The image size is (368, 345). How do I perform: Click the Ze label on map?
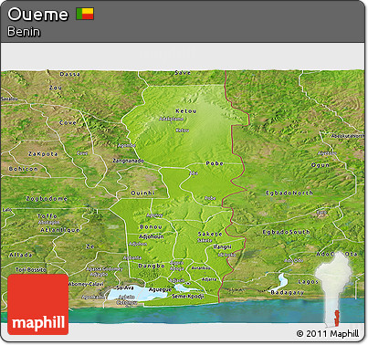point(90,246)
